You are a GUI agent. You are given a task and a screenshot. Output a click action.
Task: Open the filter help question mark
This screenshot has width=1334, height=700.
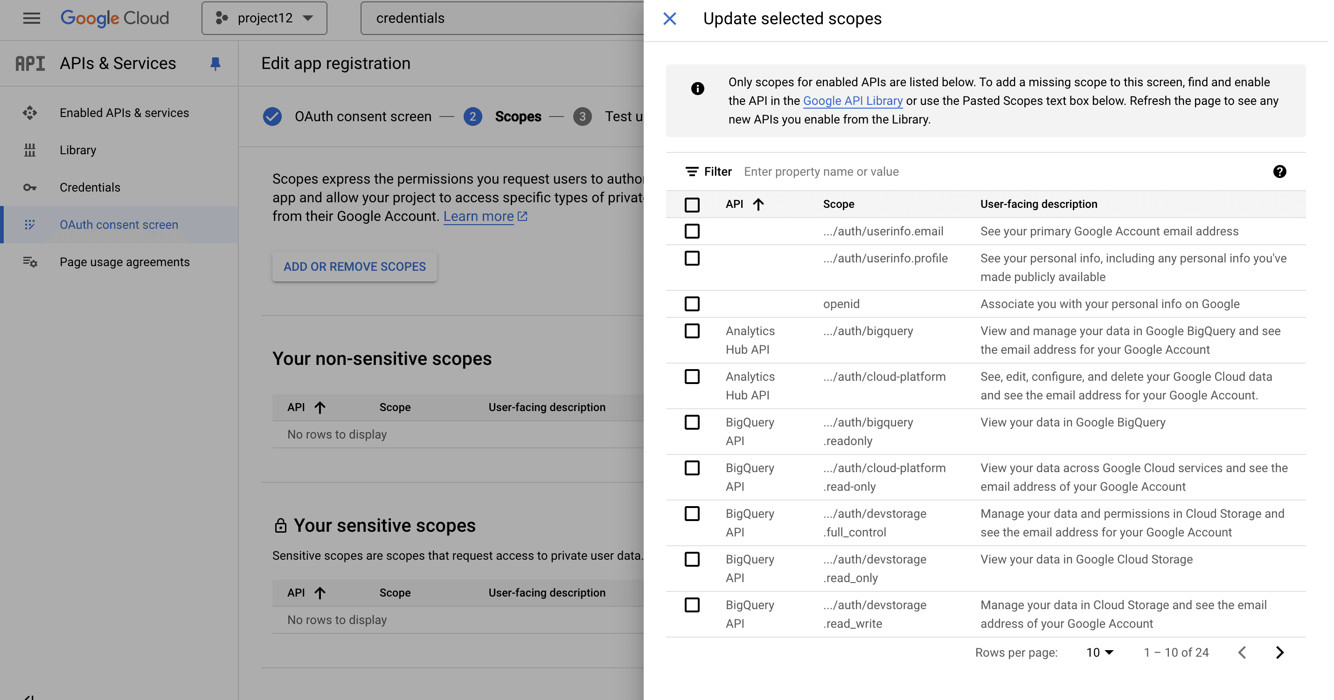tap(1279, 172)
